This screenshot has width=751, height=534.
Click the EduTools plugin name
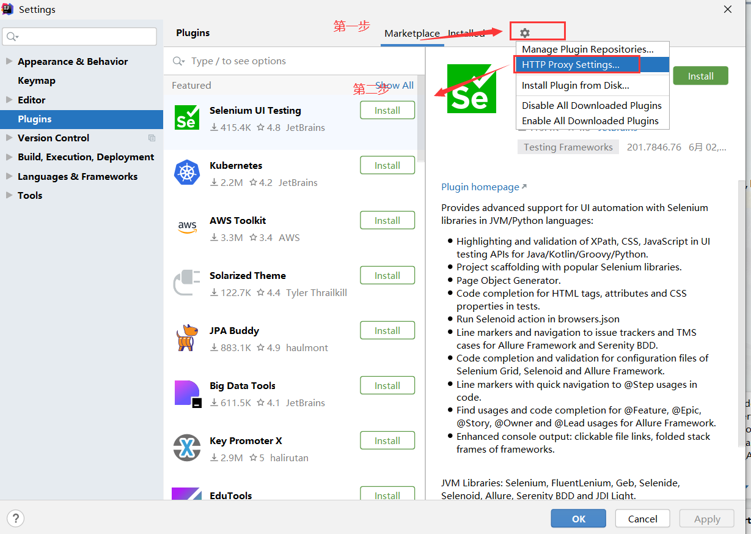pyautogui.click(x=231, y=495)
